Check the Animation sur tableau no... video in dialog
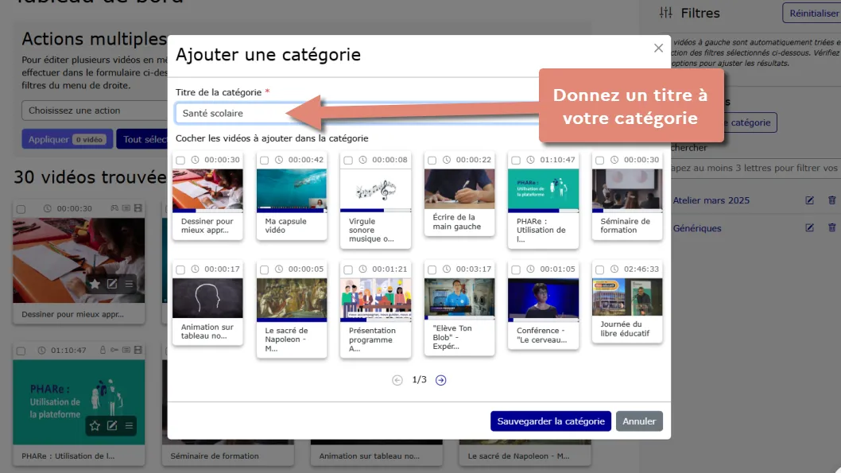841x473 pixels. tap(180, 269)
